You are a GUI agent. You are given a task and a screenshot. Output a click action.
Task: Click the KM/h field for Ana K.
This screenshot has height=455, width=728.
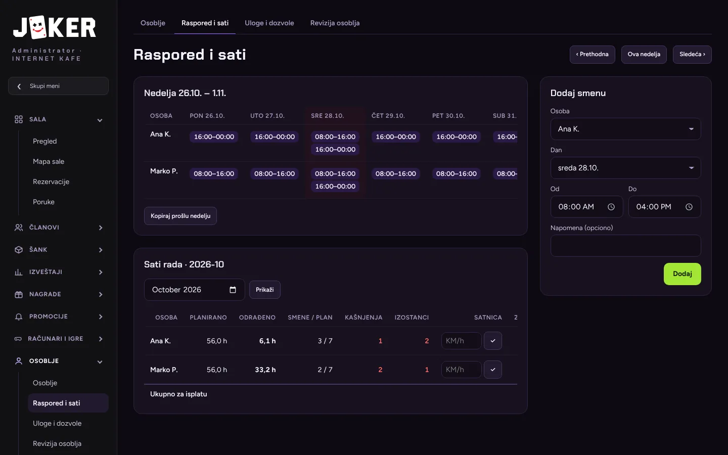coord(461,341)
